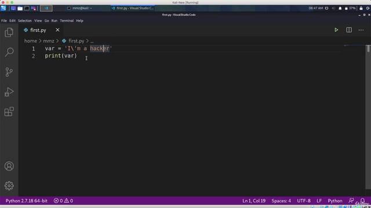Image resolution: width=371 pixels, height=208 pixels.
Task: Click the feedback icon in status bar
Action: click(x=351, y=200)
